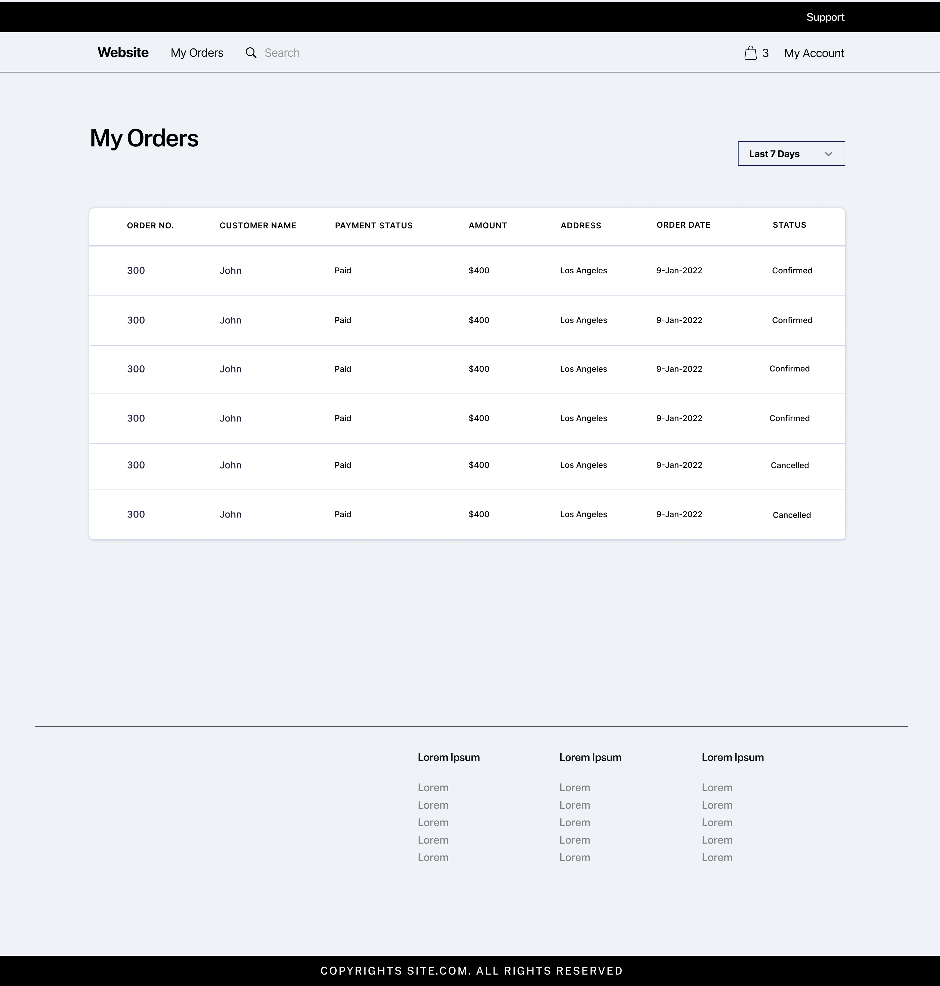Screen dimensions: 940x986
Task: Click Los Angeles in first order row
Action: click(x=583, y=271)
